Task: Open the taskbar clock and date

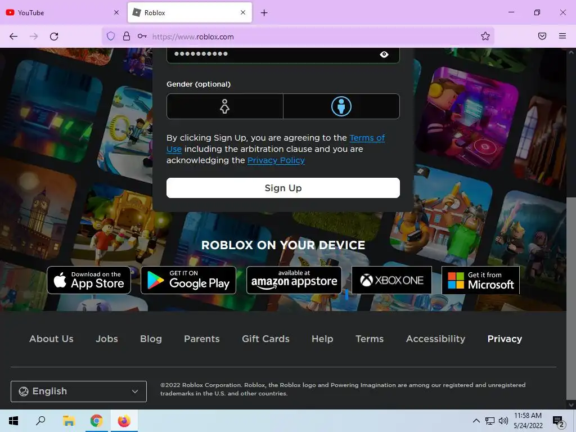Action: (x=528, y=421)
